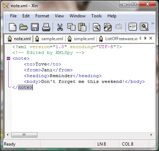Close the current document tab with X
This screenshot has height=151, width=159.
tap(151, 38)
